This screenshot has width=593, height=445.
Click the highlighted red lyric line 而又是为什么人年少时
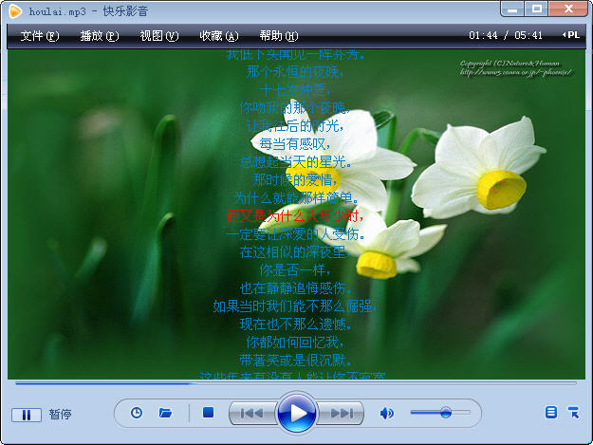295,216
